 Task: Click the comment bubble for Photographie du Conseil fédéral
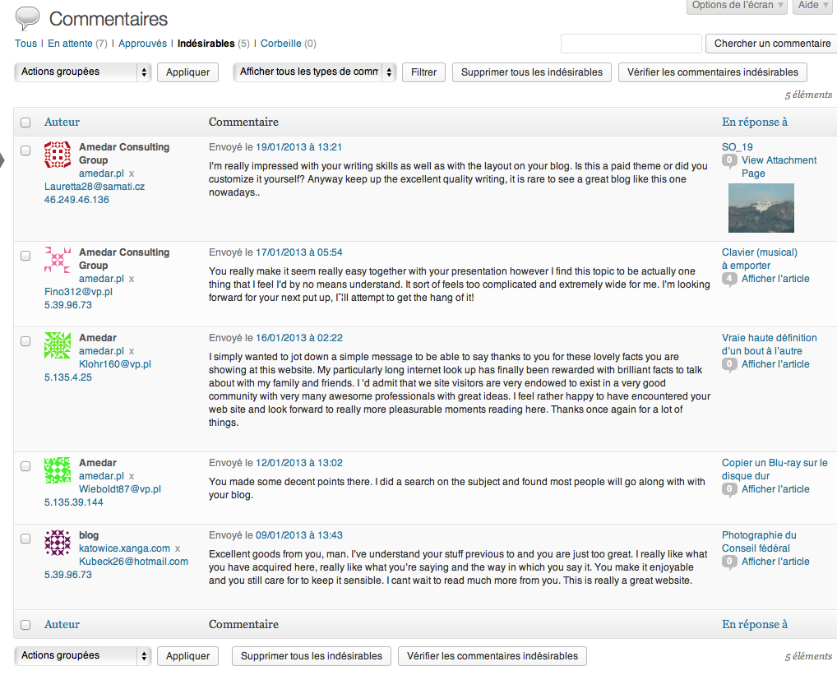[x=728, y=562]
